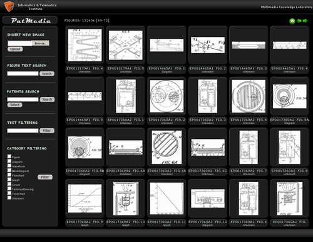Screen dimensions: 313x242
Task: Click the Filter button under Text Filtering
Action: (x=47, y=131)
